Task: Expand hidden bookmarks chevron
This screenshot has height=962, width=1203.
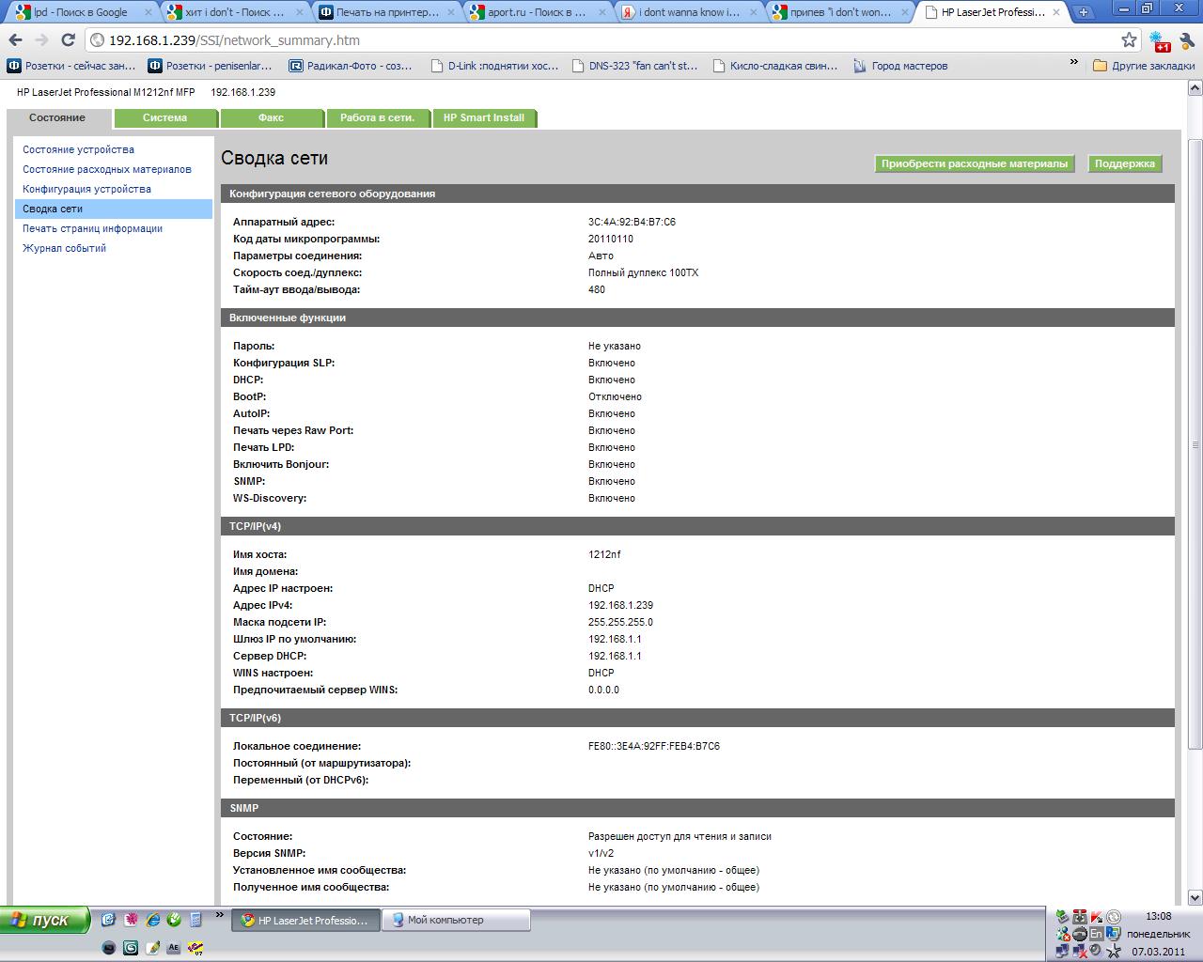Action: [x=1073, y=63]
